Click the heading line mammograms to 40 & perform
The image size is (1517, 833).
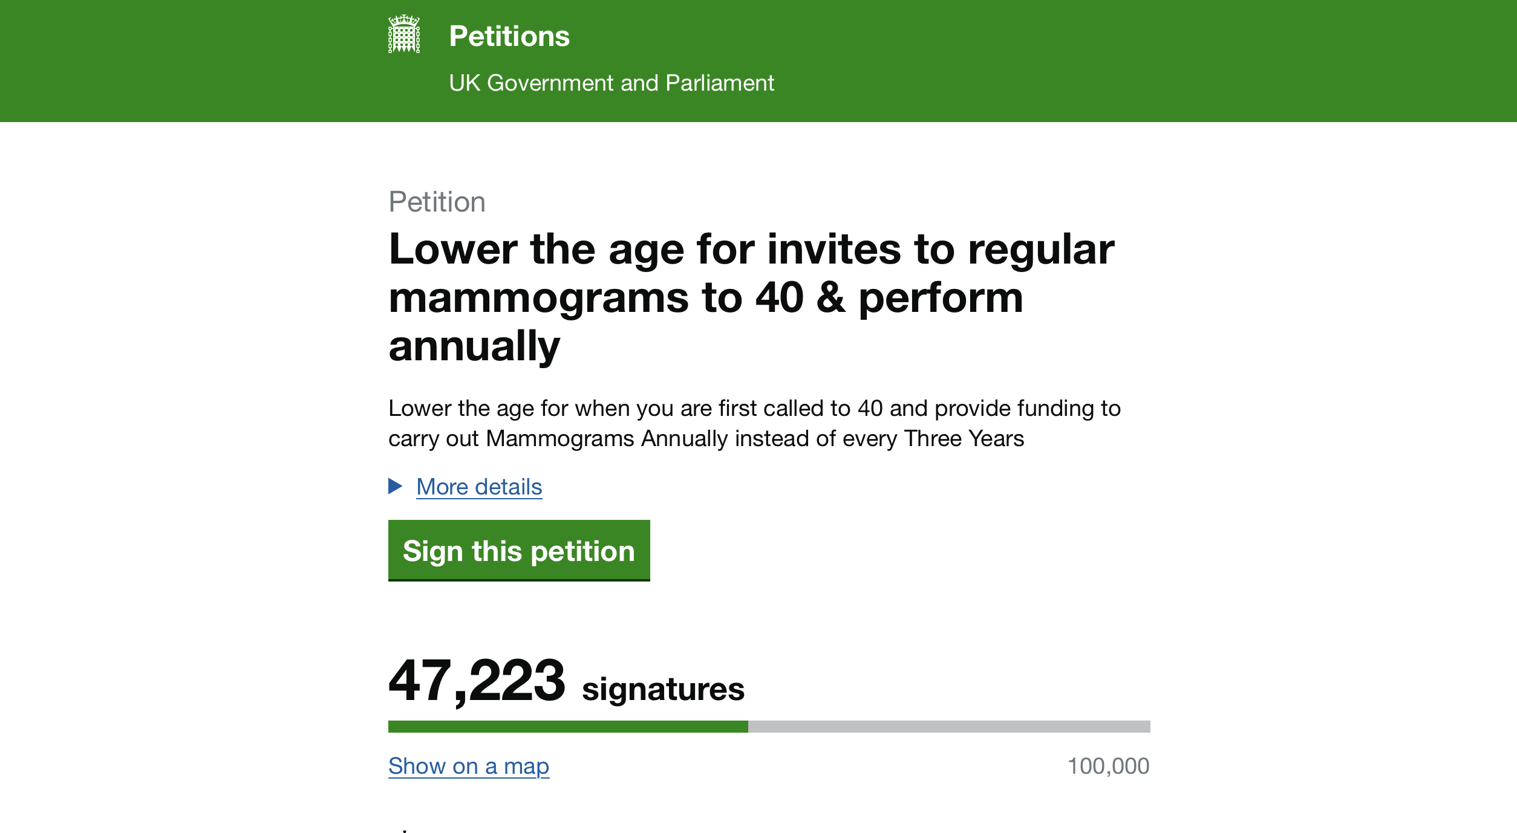[705, 298]
